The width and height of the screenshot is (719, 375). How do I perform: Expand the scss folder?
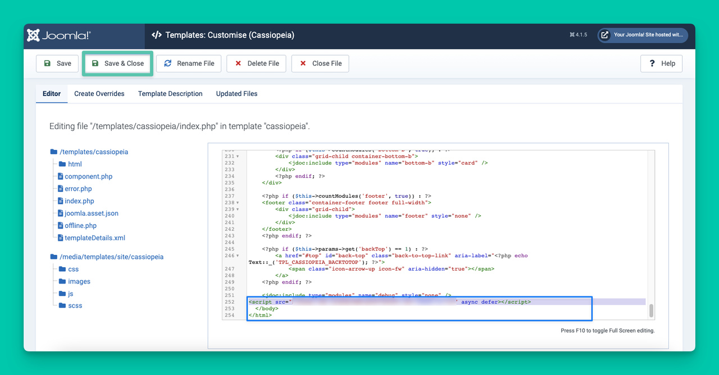point(75,305)
